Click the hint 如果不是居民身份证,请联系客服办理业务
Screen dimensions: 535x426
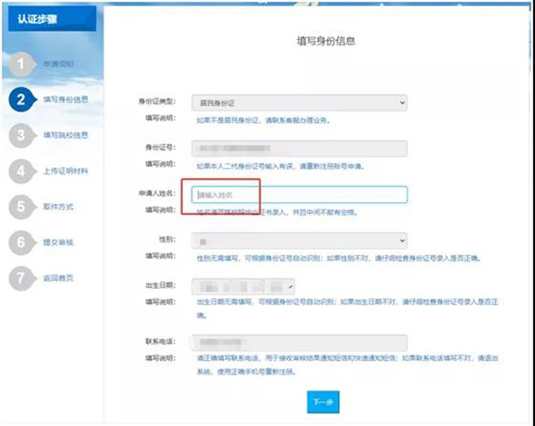(263, 120)
